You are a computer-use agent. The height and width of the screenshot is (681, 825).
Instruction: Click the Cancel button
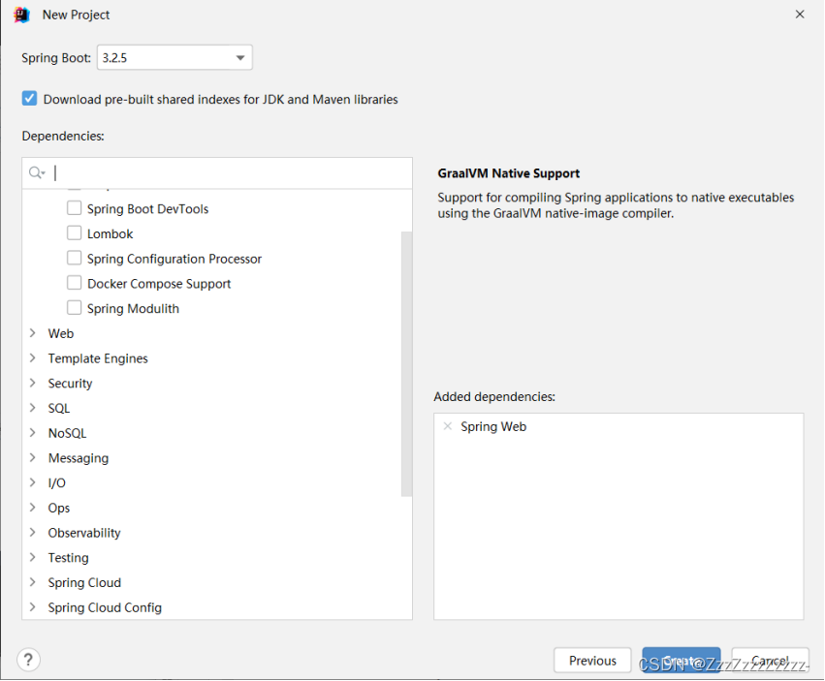point(770,660)
